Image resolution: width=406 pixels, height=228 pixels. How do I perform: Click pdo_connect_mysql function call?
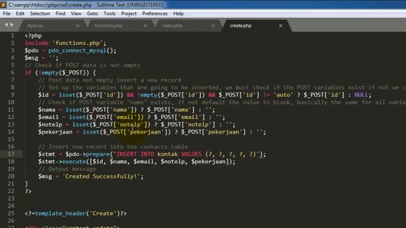click(77, 51)
